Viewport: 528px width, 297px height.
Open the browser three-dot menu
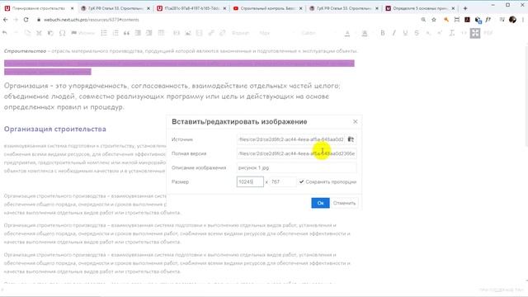523,20
